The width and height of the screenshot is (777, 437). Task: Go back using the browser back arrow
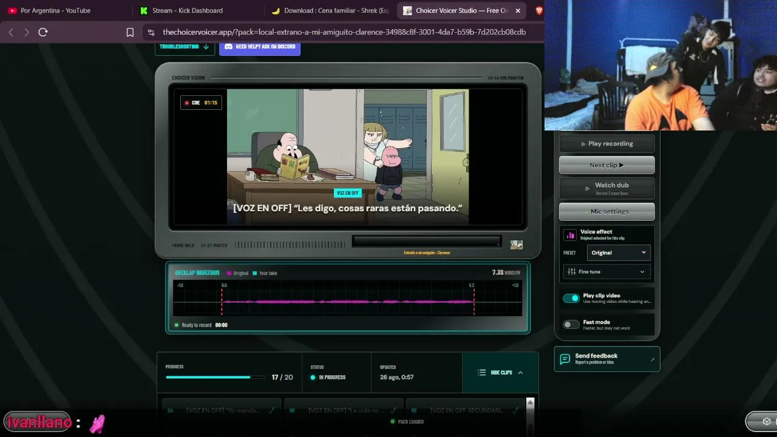point(11,32)
